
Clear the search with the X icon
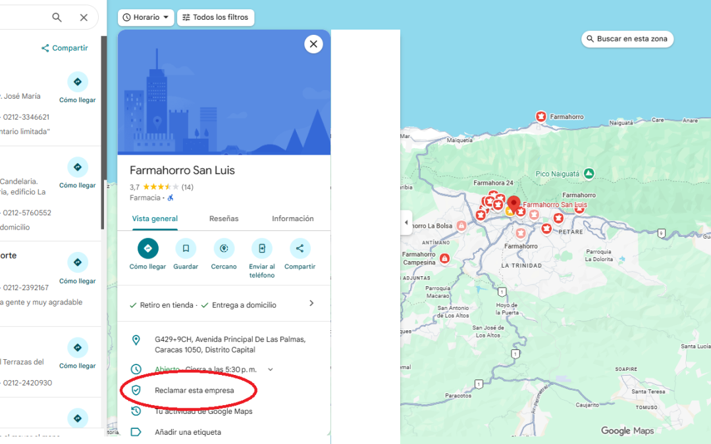click(84, 18)
